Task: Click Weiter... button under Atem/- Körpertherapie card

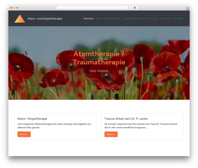Action: 24,134
